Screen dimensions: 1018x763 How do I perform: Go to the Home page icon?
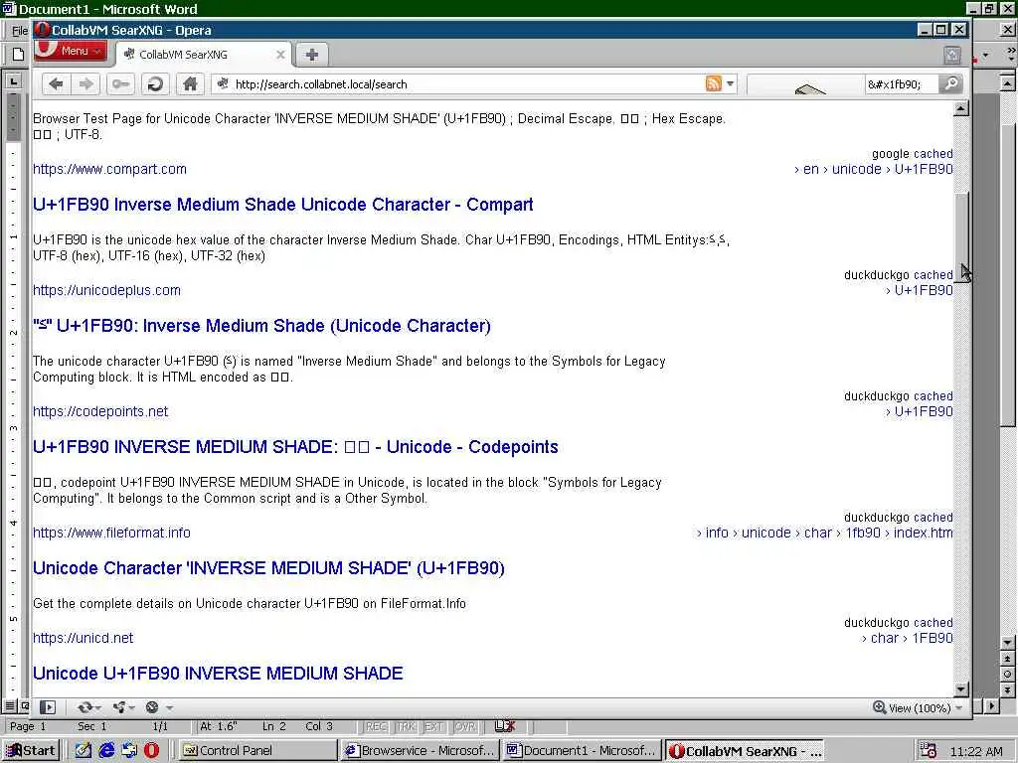pyautogui.click(x=190, y=83)
